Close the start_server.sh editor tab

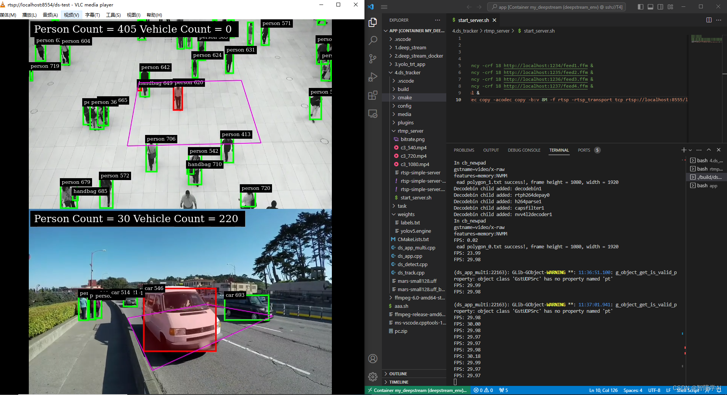494,20
